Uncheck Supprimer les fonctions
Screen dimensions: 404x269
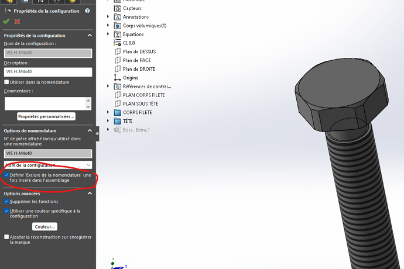pos(6,201)
